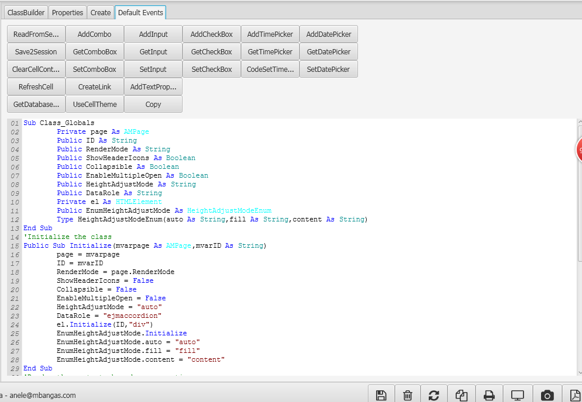Click code line 22 HeightAdjustMode assignment

(x=109, y=307)
